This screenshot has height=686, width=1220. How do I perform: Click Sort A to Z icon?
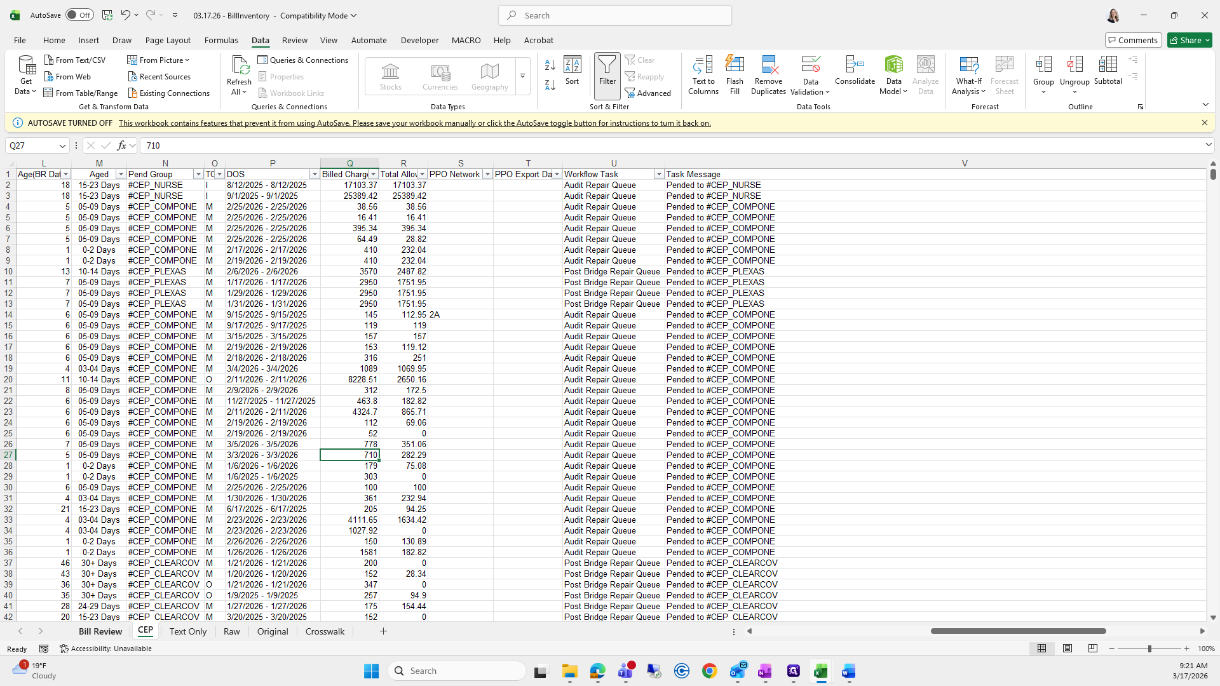pos(550,65)
